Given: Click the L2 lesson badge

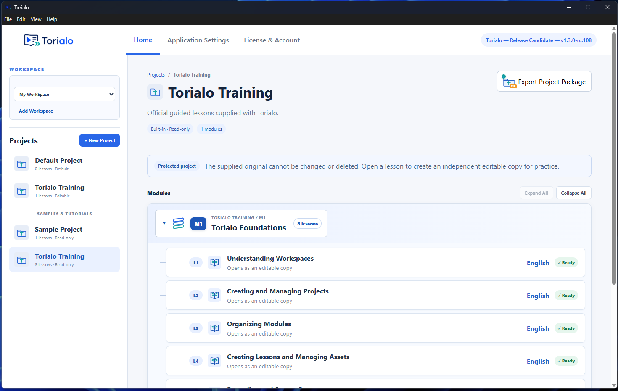Looking at the screenshot, I should 196,296.
